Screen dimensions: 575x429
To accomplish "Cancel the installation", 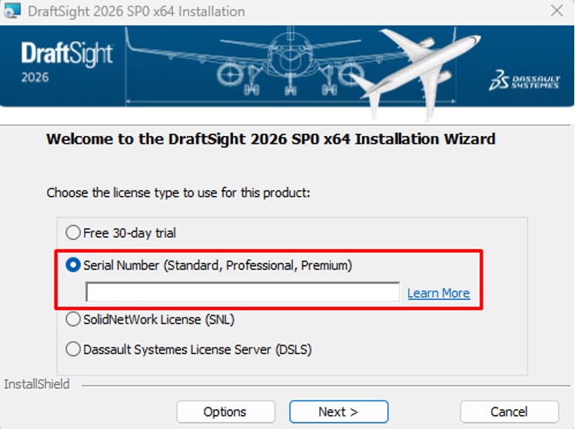I will [x=510, y=412].
